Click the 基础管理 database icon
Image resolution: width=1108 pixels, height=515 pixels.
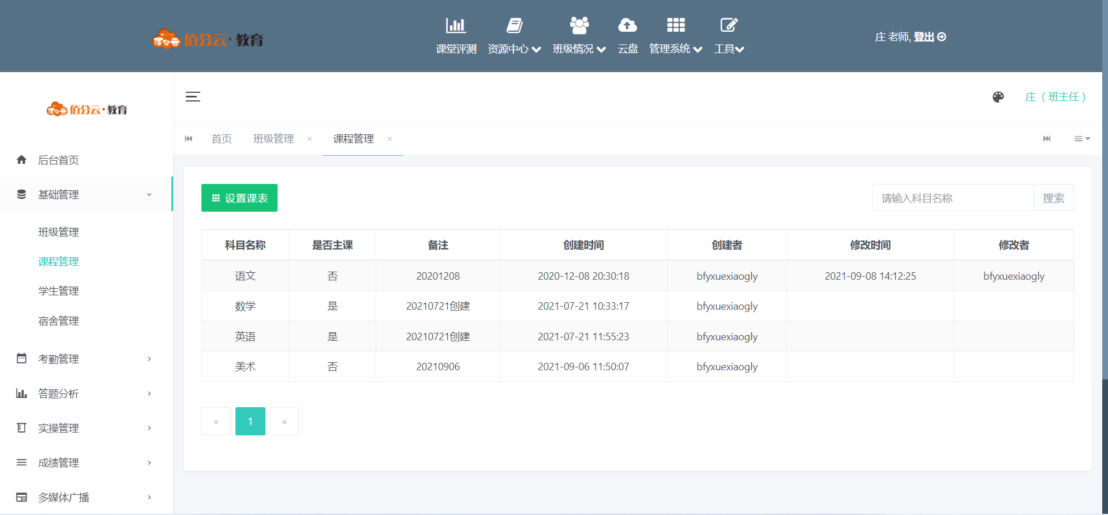tap(21, 194)
